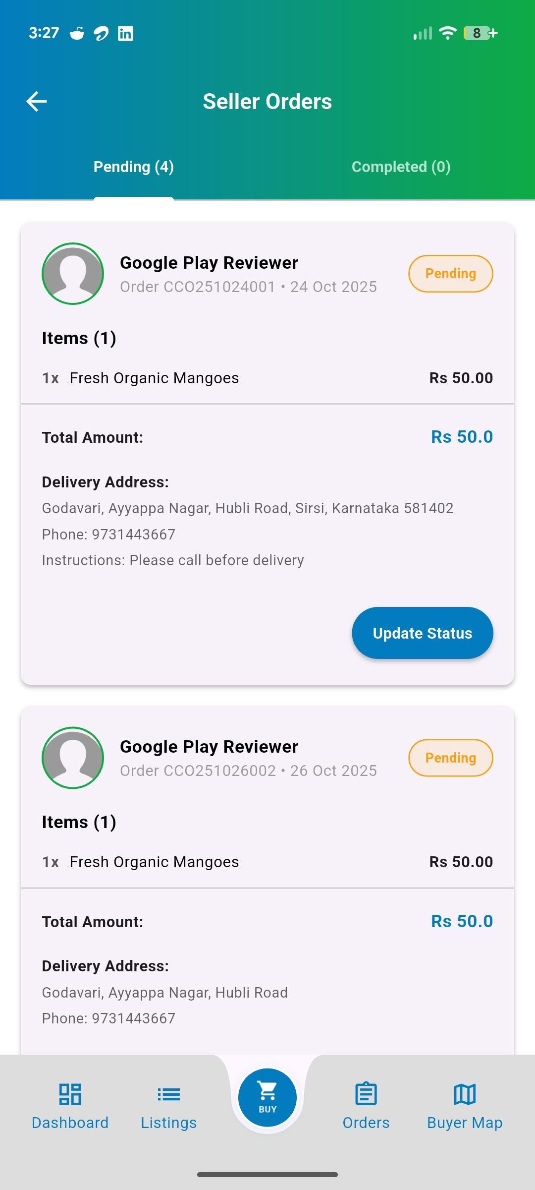Viewport: 535px width, 1190px height.
Task: Open the first buyer's profile avatar
Action: (x=72, y=274)
